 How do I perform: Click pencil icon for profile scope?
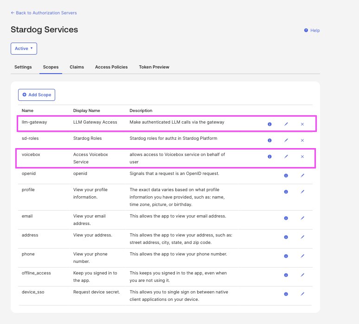302,192
